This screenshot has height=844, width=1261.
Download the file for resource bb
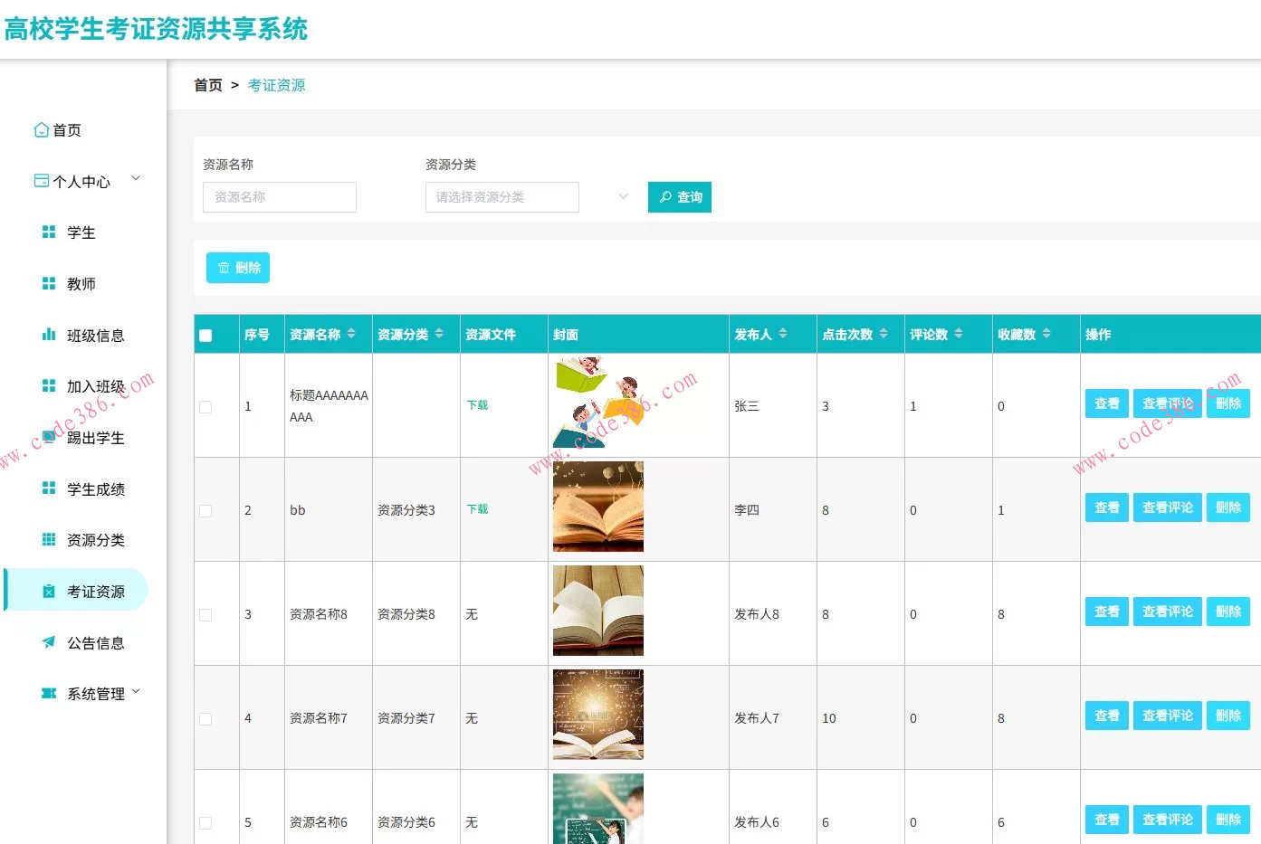tap(477, 508)
